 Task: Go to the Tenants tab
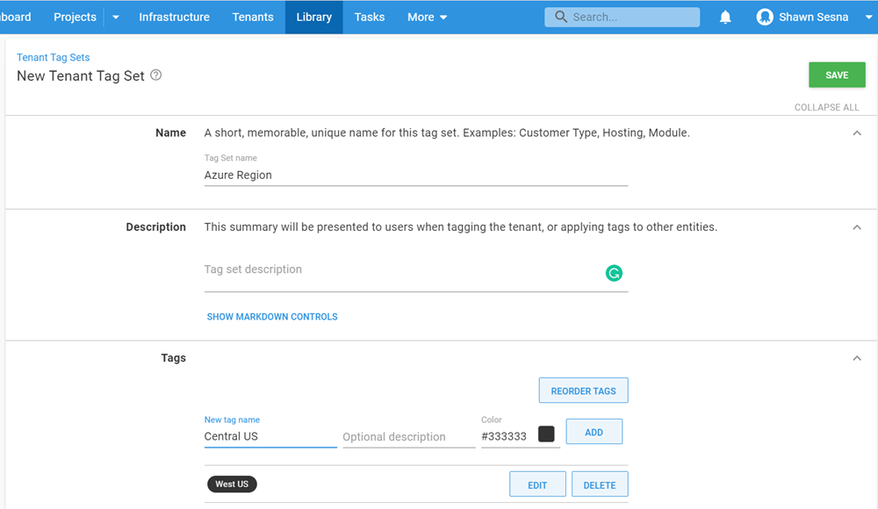[253, 18]
